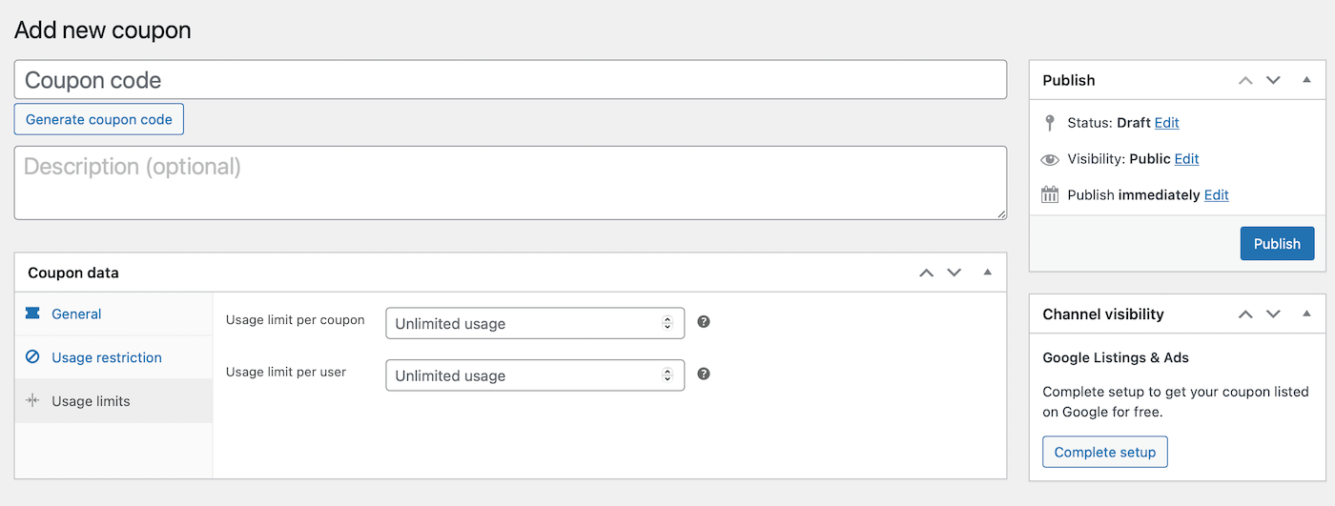Click the Usage limit per coupon stepper
This screenshot has width=1335, height=506.
(667, 324)
